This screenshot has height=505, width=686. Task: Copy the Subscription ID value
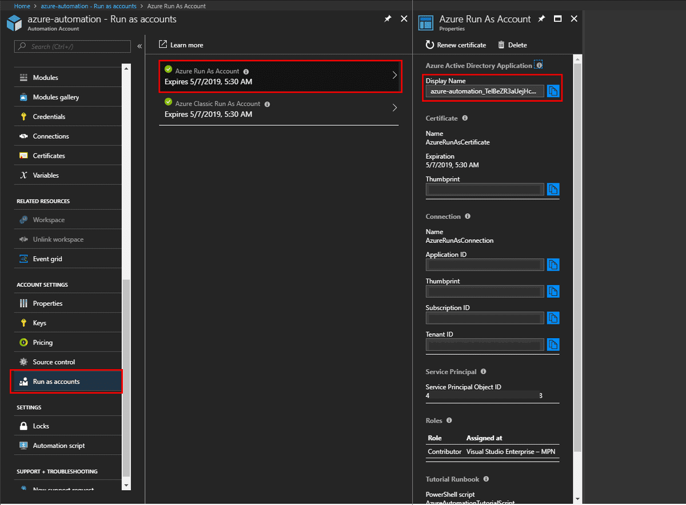553,318
